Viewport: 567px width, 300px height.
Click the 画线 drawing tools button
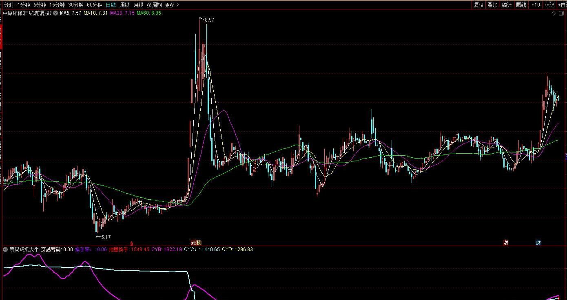[x=521, y=5]
